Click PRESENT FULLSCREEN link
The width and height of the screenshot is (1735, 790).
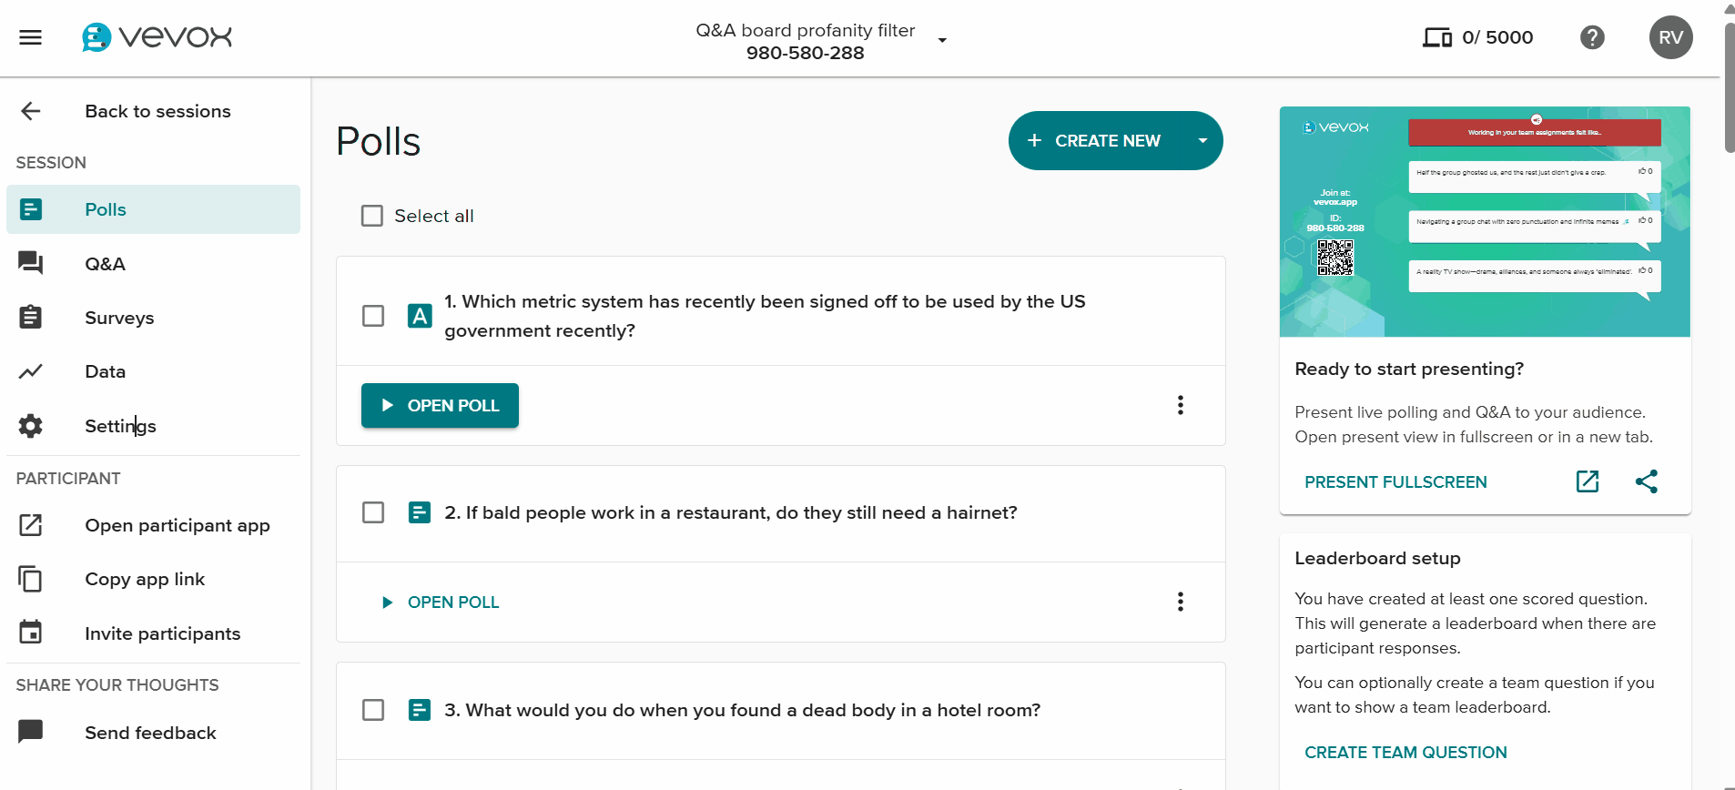tap(1395, 481)
